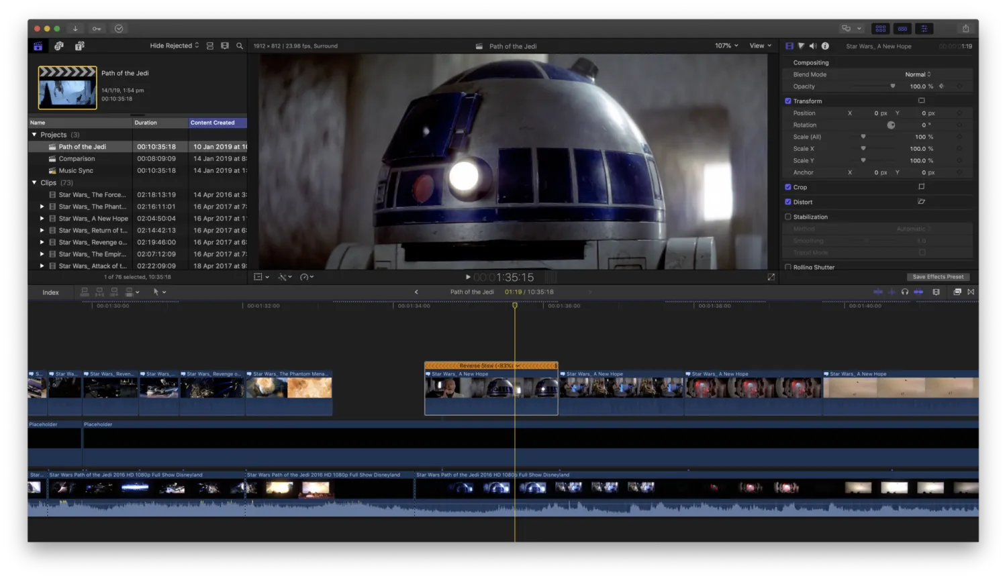Toggle filmstrip view in browser
The width and height of the screenshot is (1007, 578).
[x=225, y=46]
